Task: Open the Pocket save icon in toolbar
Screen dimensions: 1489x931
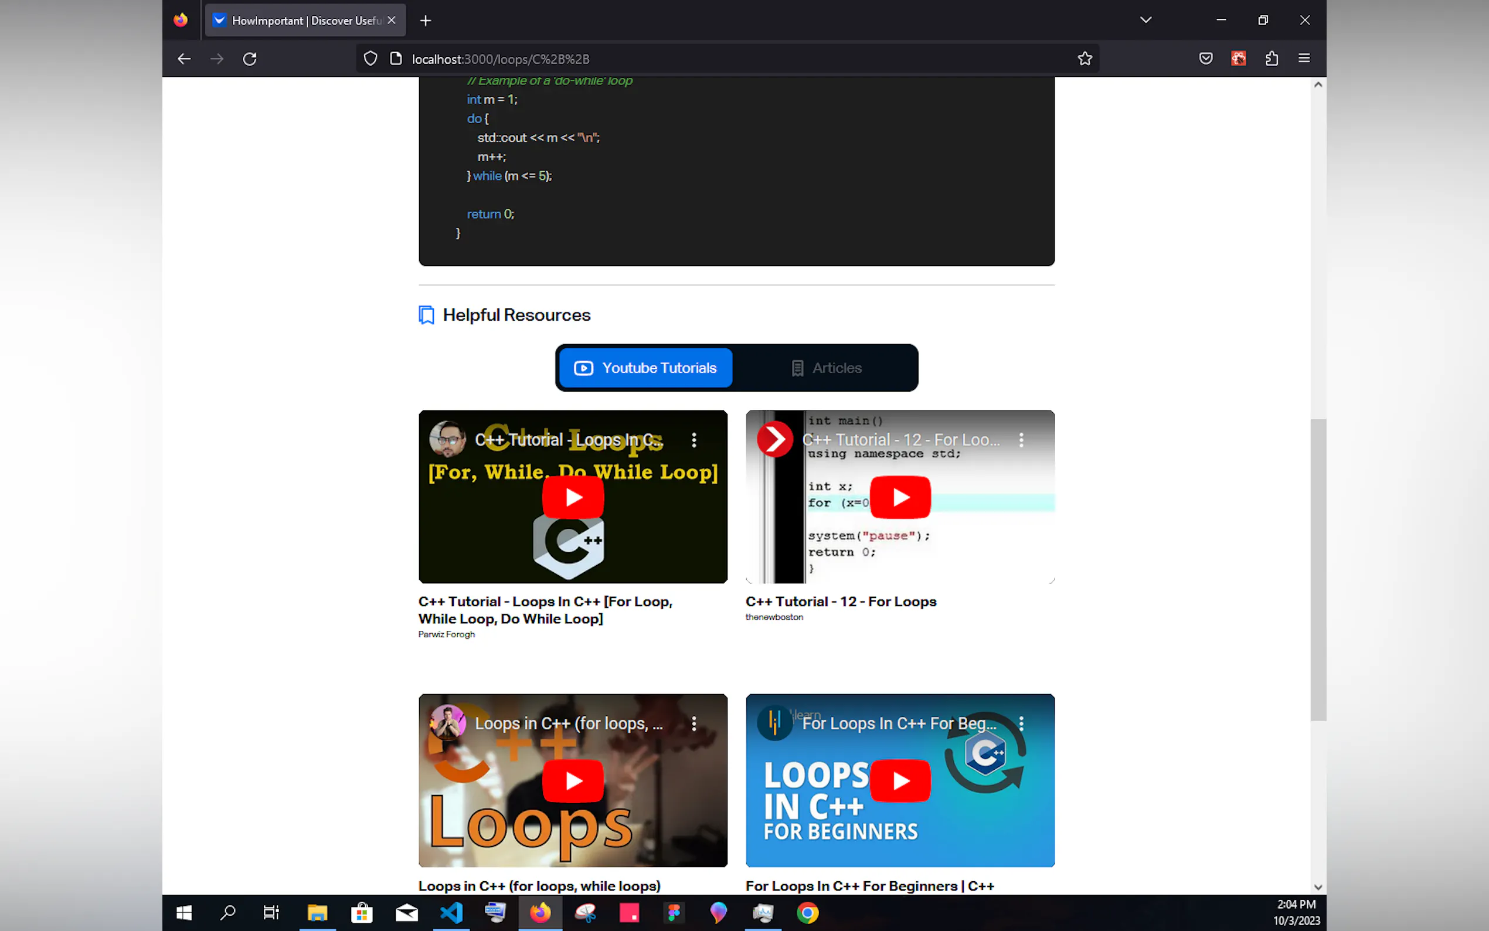Action: (x=1205, y=59)
